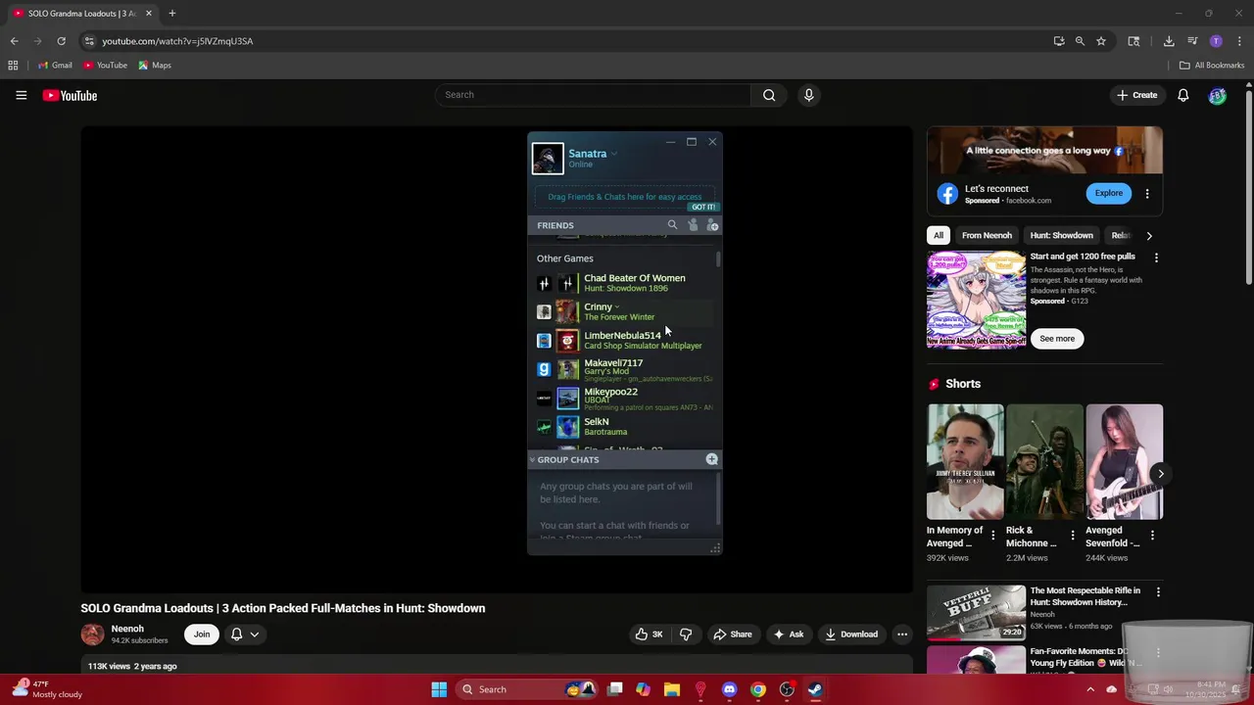The image size is (1254, 705).
Task: Click GOT IT in Steam friends window
Action: pos(703,207)
